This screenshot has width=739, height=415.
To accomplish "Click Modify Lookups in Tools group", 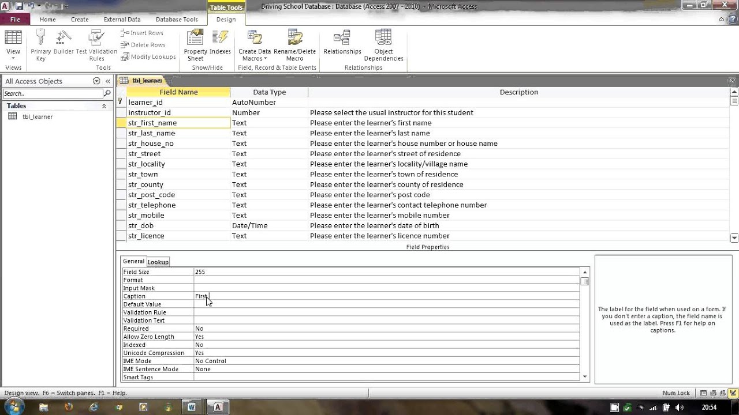I will pyautogui.click(x=148, y=57).
